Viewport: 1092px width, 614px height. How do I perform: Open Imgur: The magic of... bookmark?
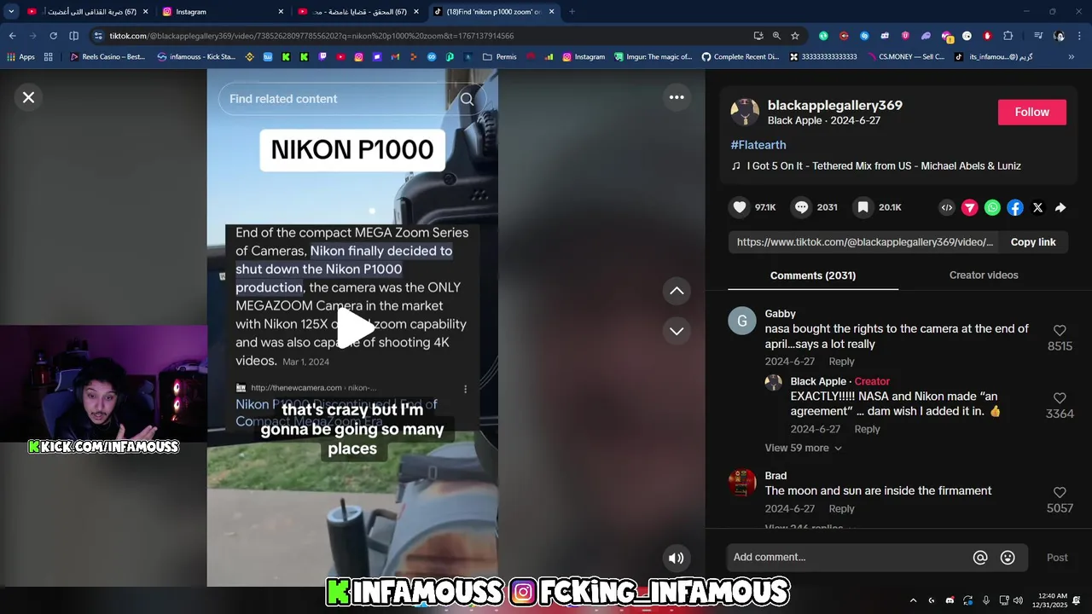coord(653,57)
